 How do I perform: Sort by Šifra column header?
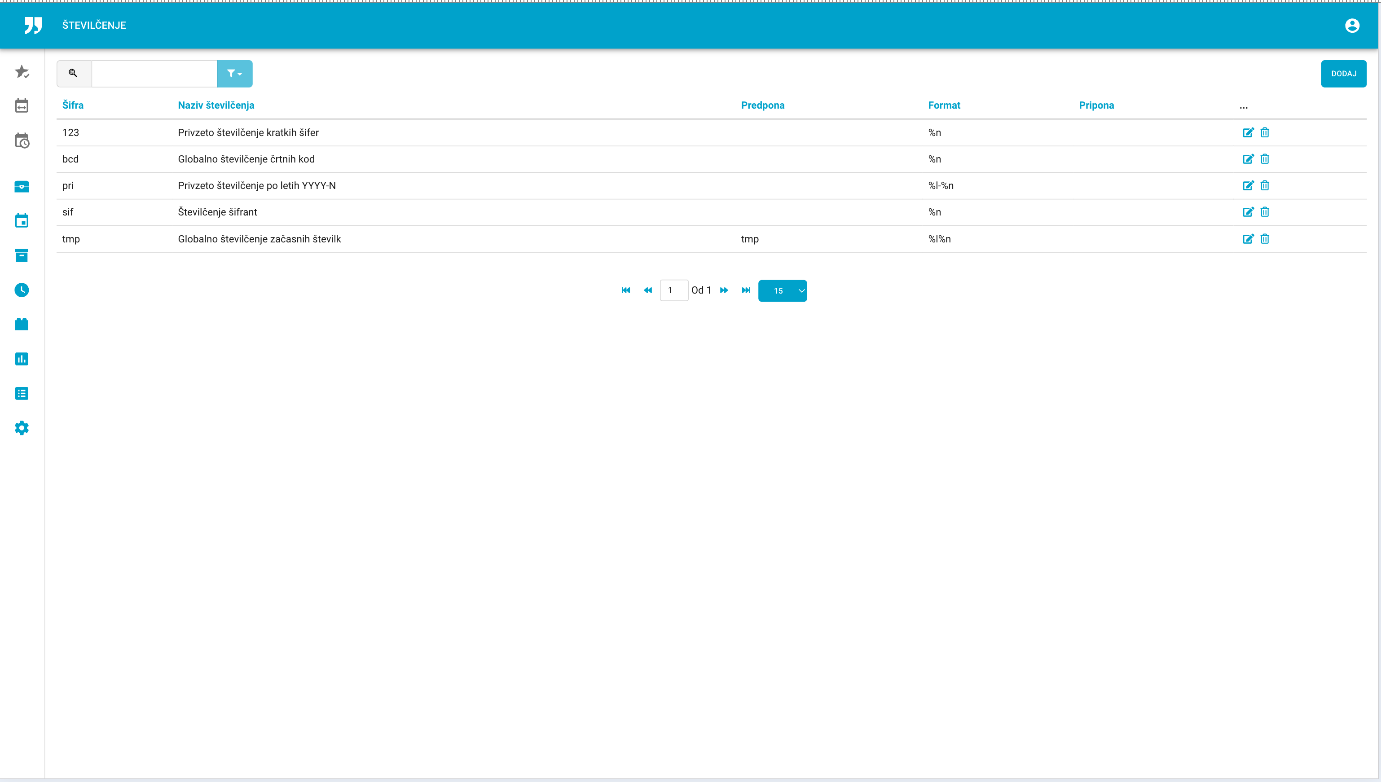pyautogui.click(x=73, y=105)
